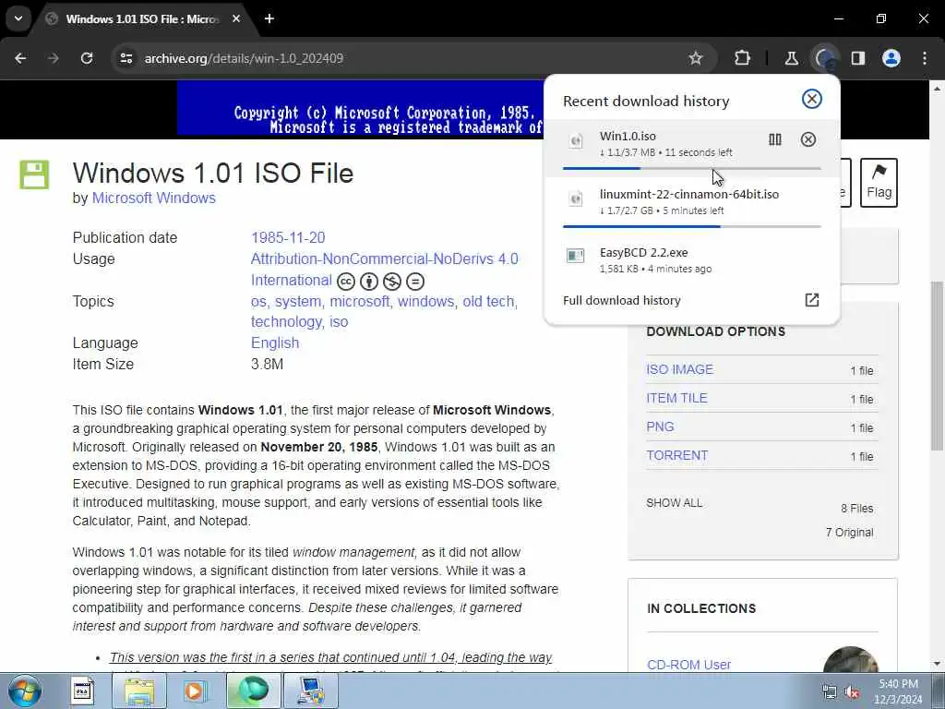
Task: Flag this archive item
Action: [x=879, y=183]
